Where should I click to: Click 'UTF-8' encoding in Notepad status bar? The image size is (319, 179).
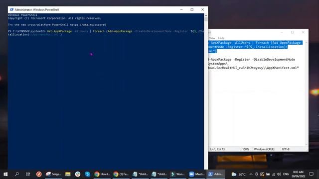(x=286, y=149)
